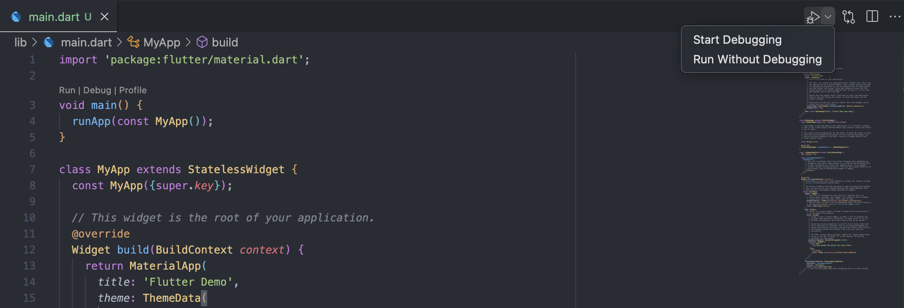The width and height of the screenshot is (904, 308).
Task: Open the main.dart breadcrumb item
Action: pyautogui.click(x=86, y=42)
